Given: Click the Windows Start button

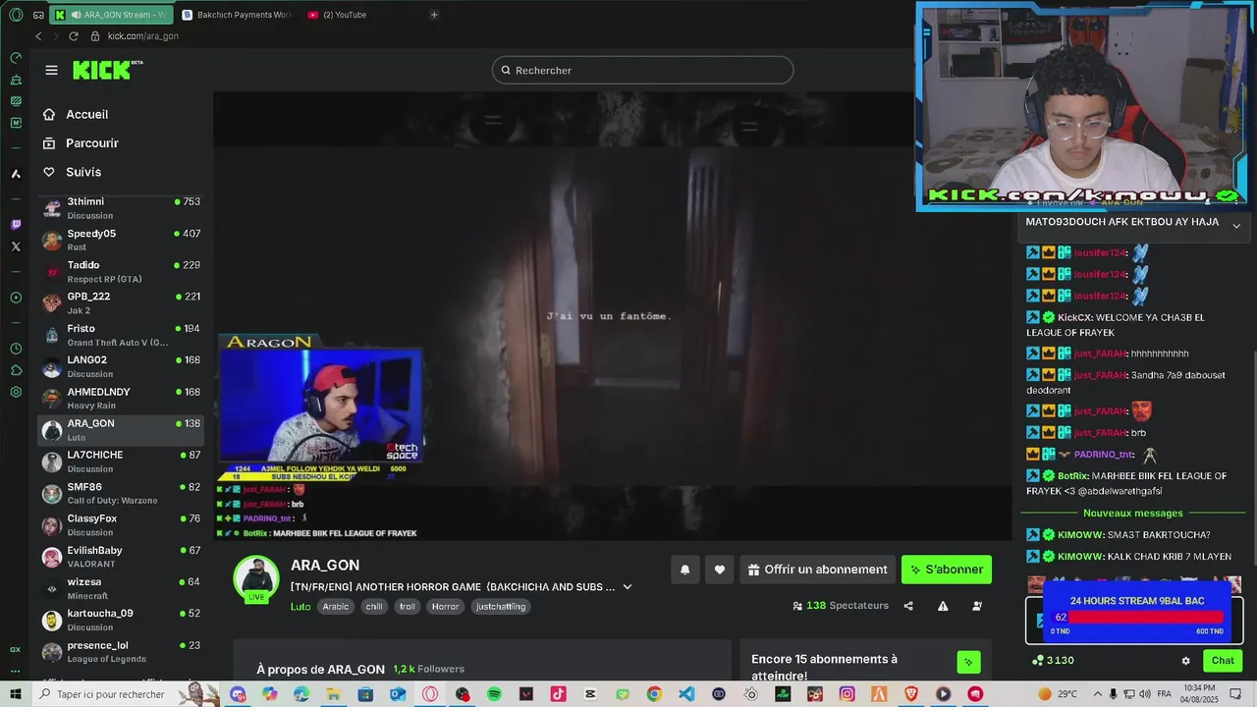Looking at the screenshot, I should (x=16, y=694).
